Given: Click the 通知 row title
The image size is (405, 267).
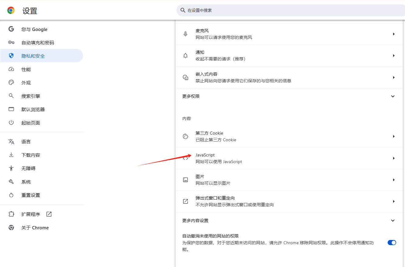Looking at the screenshot, I should point(200,52).
